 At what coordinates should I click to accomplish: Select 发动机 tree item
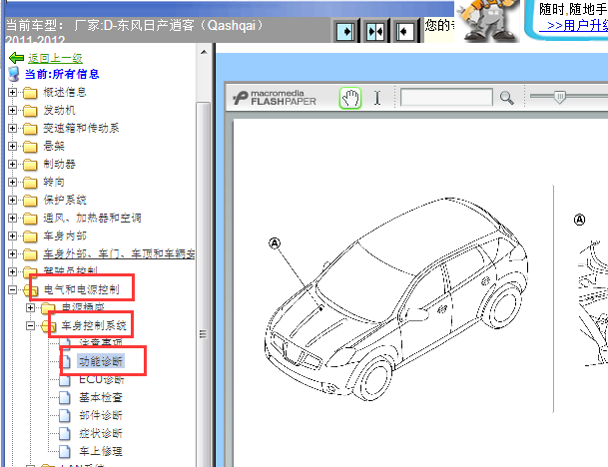[59, 110]
